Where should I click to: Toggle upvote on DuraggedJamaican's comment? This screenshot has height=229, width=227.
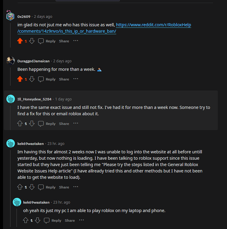click(x=20, y=79)
